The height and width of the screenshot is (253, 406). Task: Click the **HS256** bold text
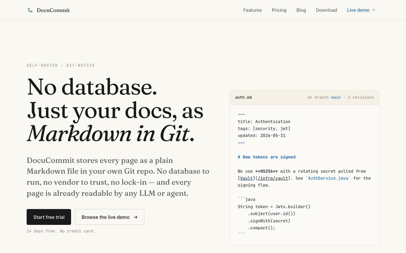[267, 171]
